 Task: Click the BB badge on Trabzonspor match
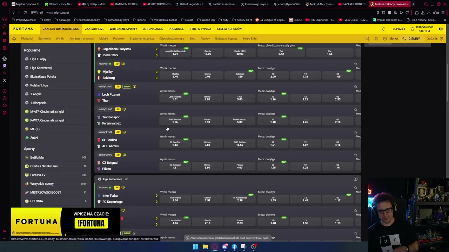click(x=118, y=109)
